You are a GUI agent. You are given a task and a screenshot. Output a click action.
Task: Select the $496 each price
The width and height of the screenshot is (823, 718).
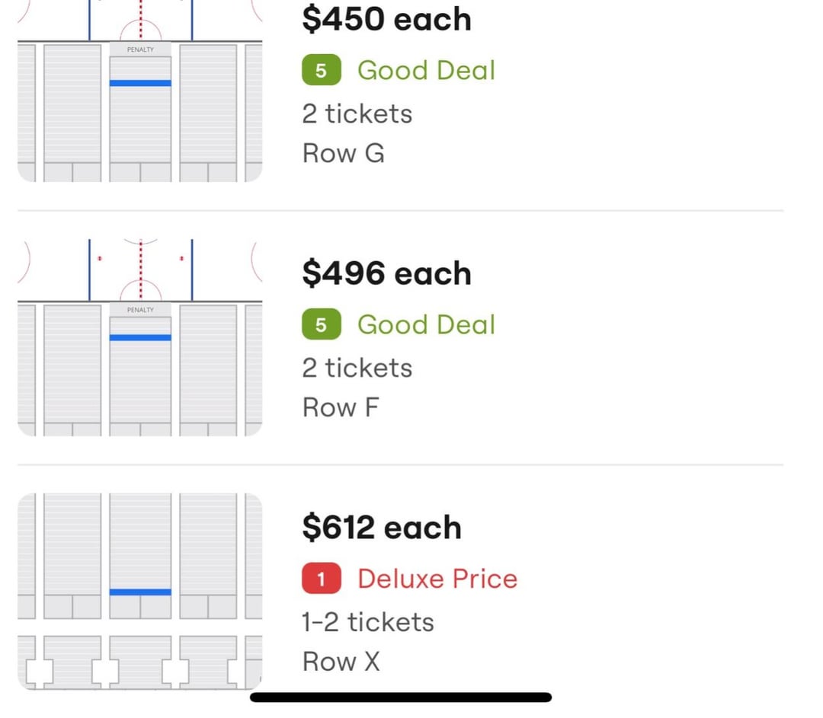point(386,273)
